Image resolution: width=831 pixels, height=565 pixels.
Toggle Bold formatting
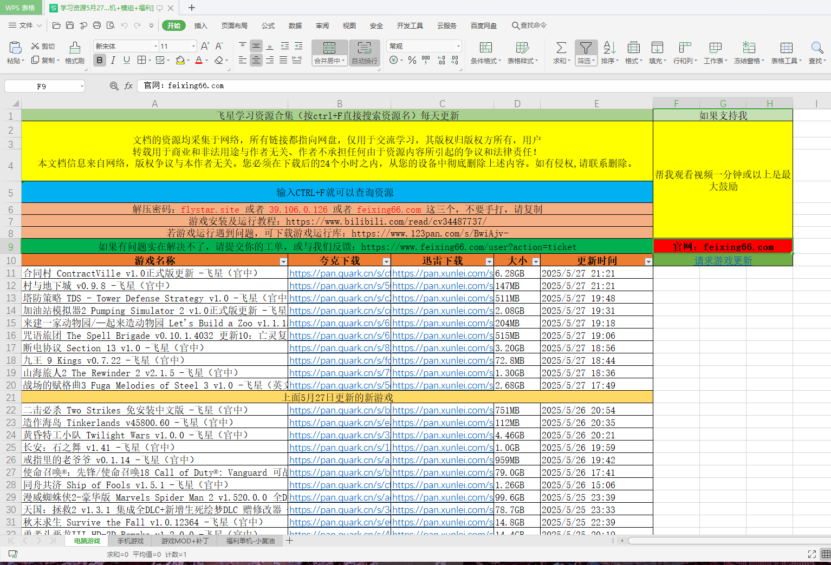click(100, 60)
